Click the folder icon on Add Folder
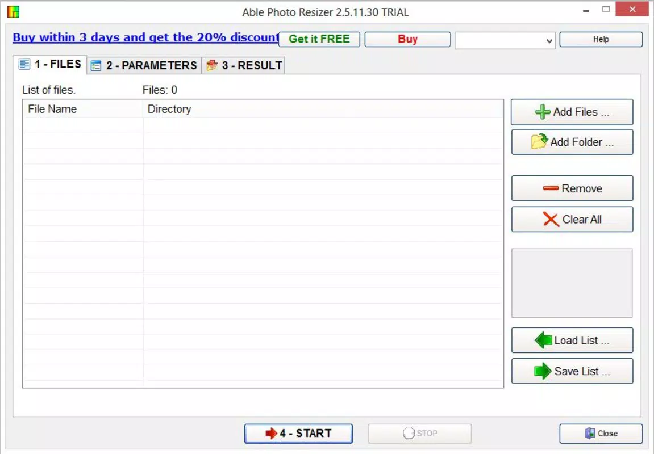The height and width of the screenshot is (454, 654). point(539,141)
